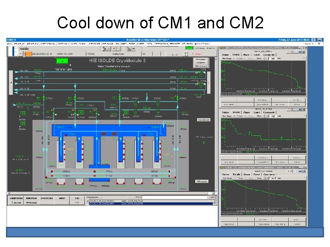Open the Active Tasks menu
The image size is (330, 247).
click(x=202, y=44)
